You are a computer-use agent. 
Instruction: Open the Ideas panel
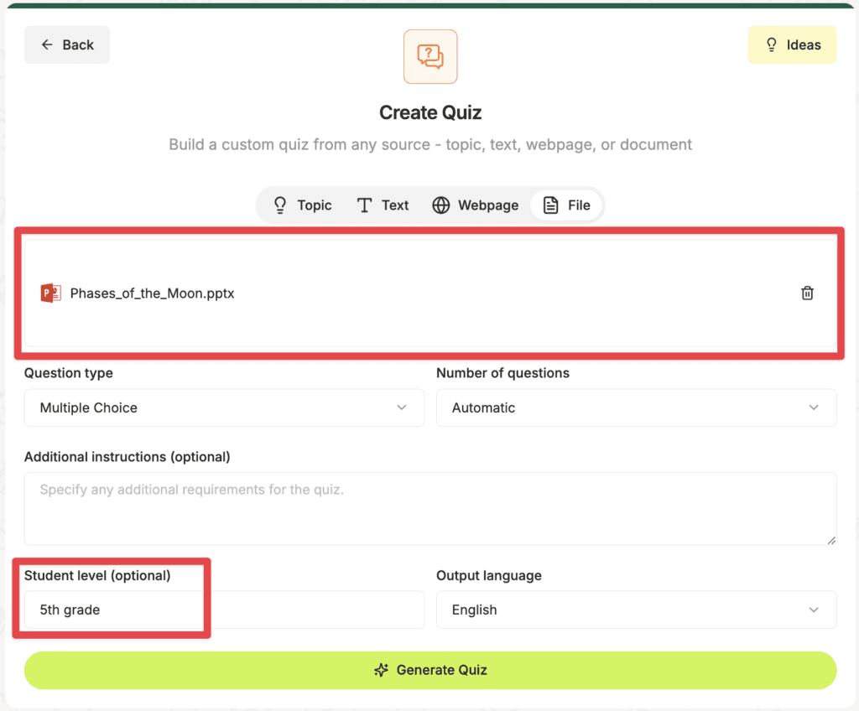792,45
